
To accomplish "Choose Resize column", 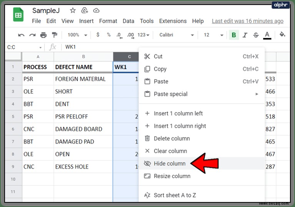I will pos(201,176).
